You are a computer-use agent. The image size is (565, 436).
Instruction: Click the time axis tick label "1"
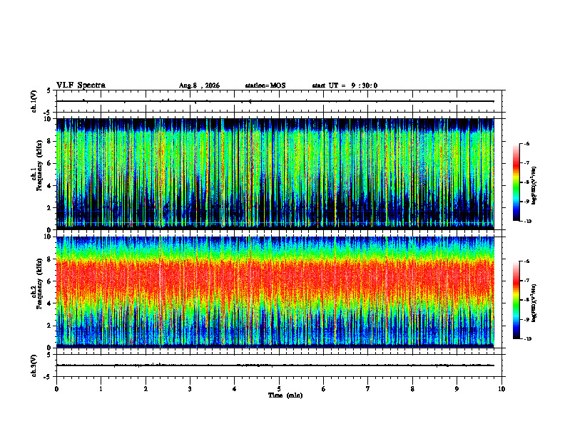pos(101,389)
